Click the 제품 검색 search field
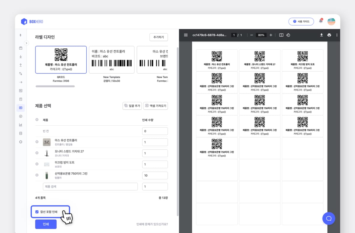 (x=90, y=187)
